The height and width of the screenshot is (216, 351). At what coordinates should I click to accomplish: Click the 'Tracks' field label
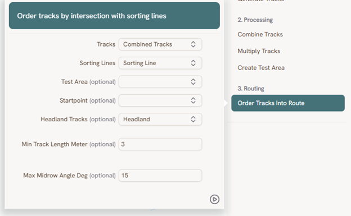106,44
